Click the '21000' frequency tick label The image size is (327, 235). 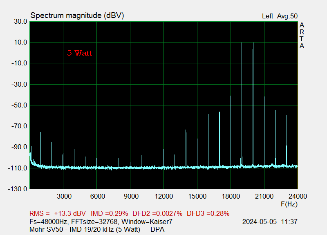(x=264, y=196)
